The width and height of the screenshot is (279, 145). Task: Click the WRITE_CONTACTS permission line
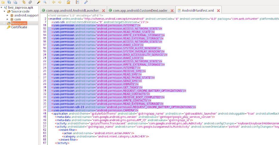[x=101, y=101]
